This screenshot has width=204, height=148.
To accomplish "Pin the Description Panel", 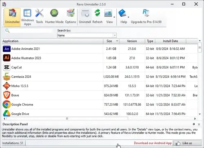I will tap(194, 124).
